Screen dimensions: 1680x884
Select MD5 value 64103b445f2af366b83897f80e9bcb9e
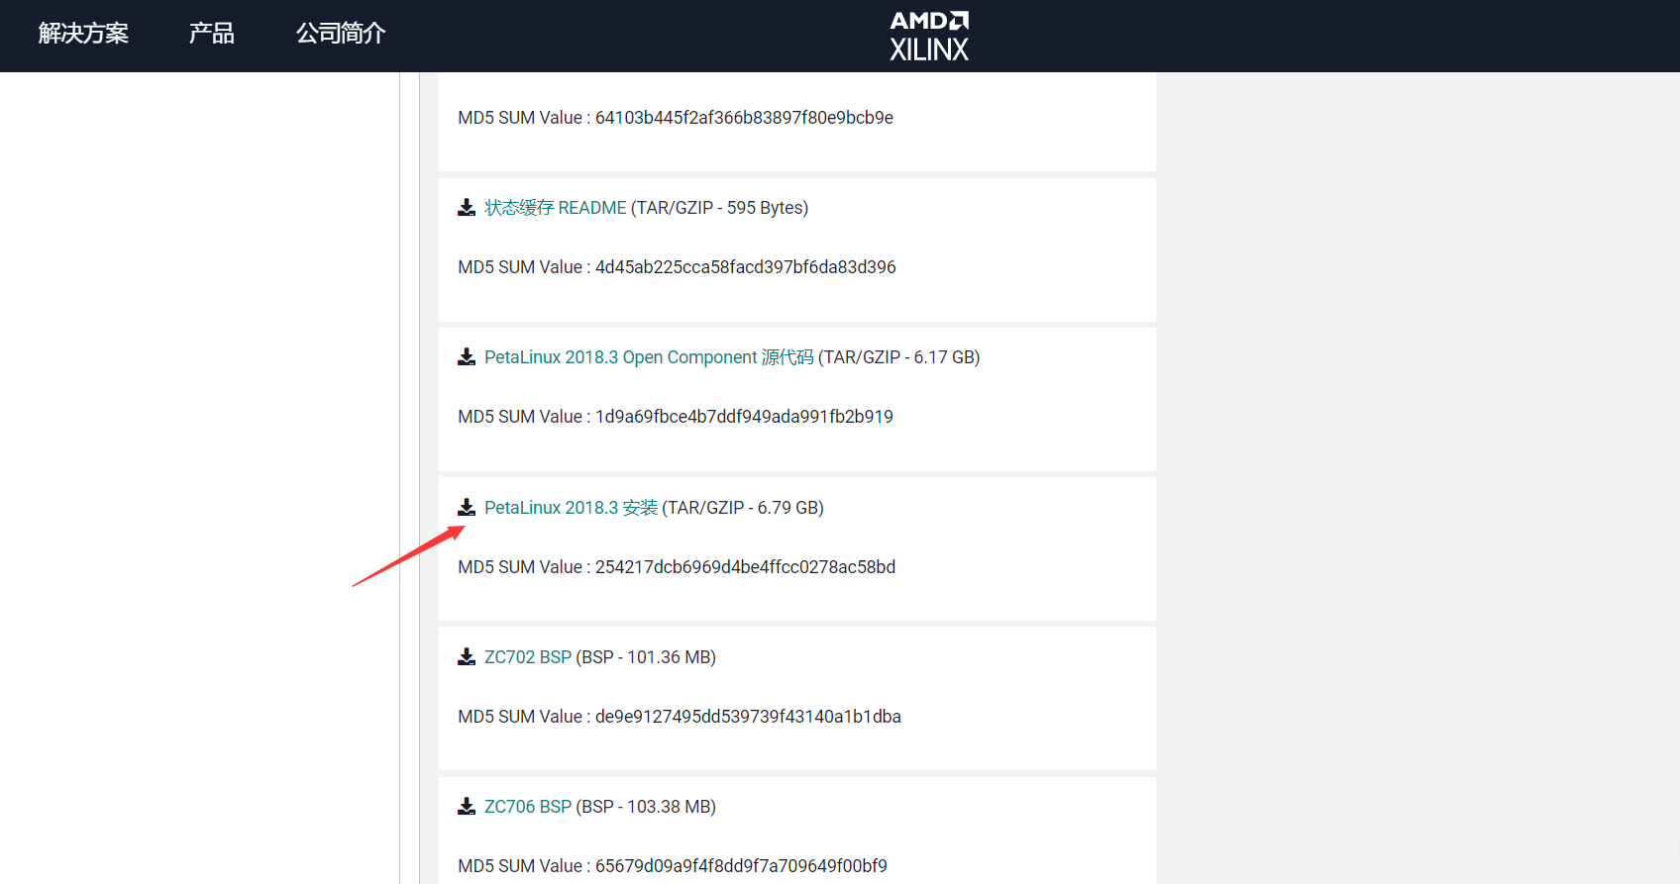[x=744, y=118]
